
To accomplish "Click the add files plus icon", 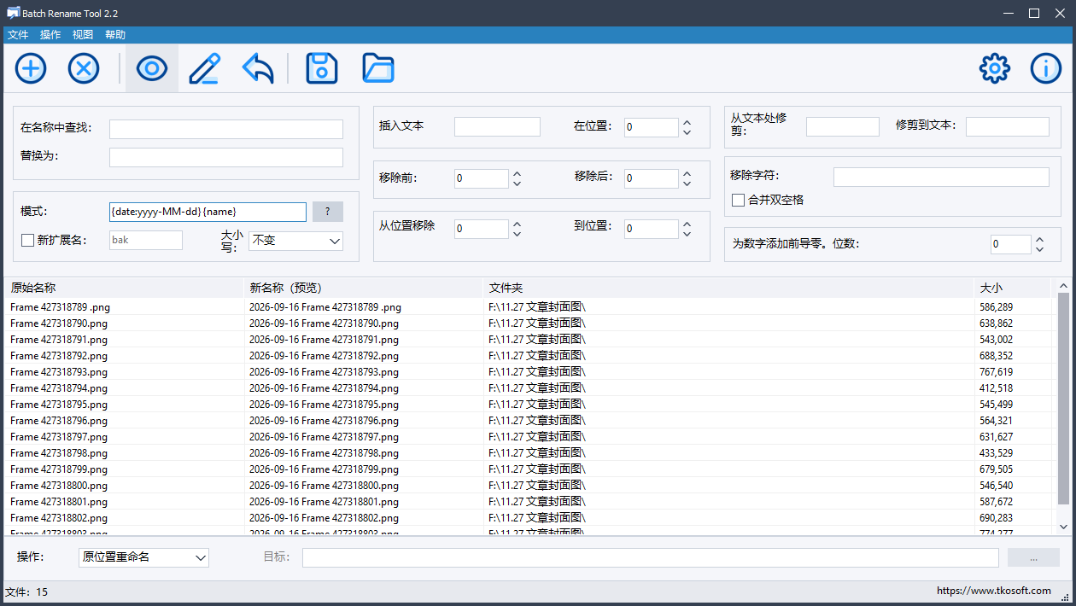I will [x=31, y=68].
